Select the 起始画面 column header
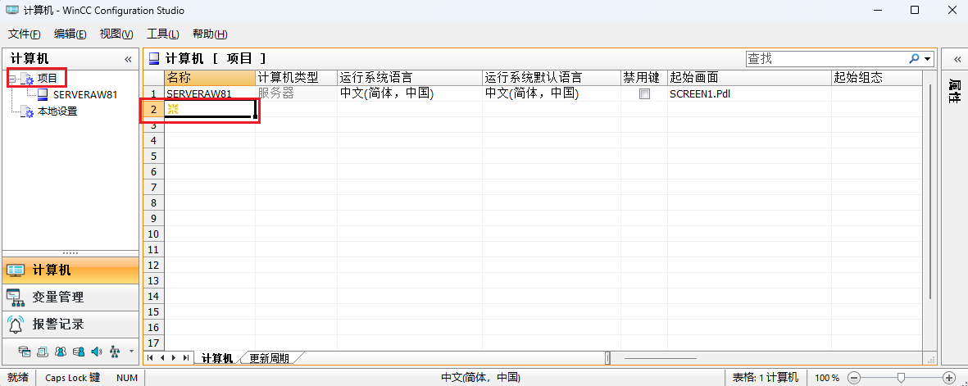 click(749, 77)
